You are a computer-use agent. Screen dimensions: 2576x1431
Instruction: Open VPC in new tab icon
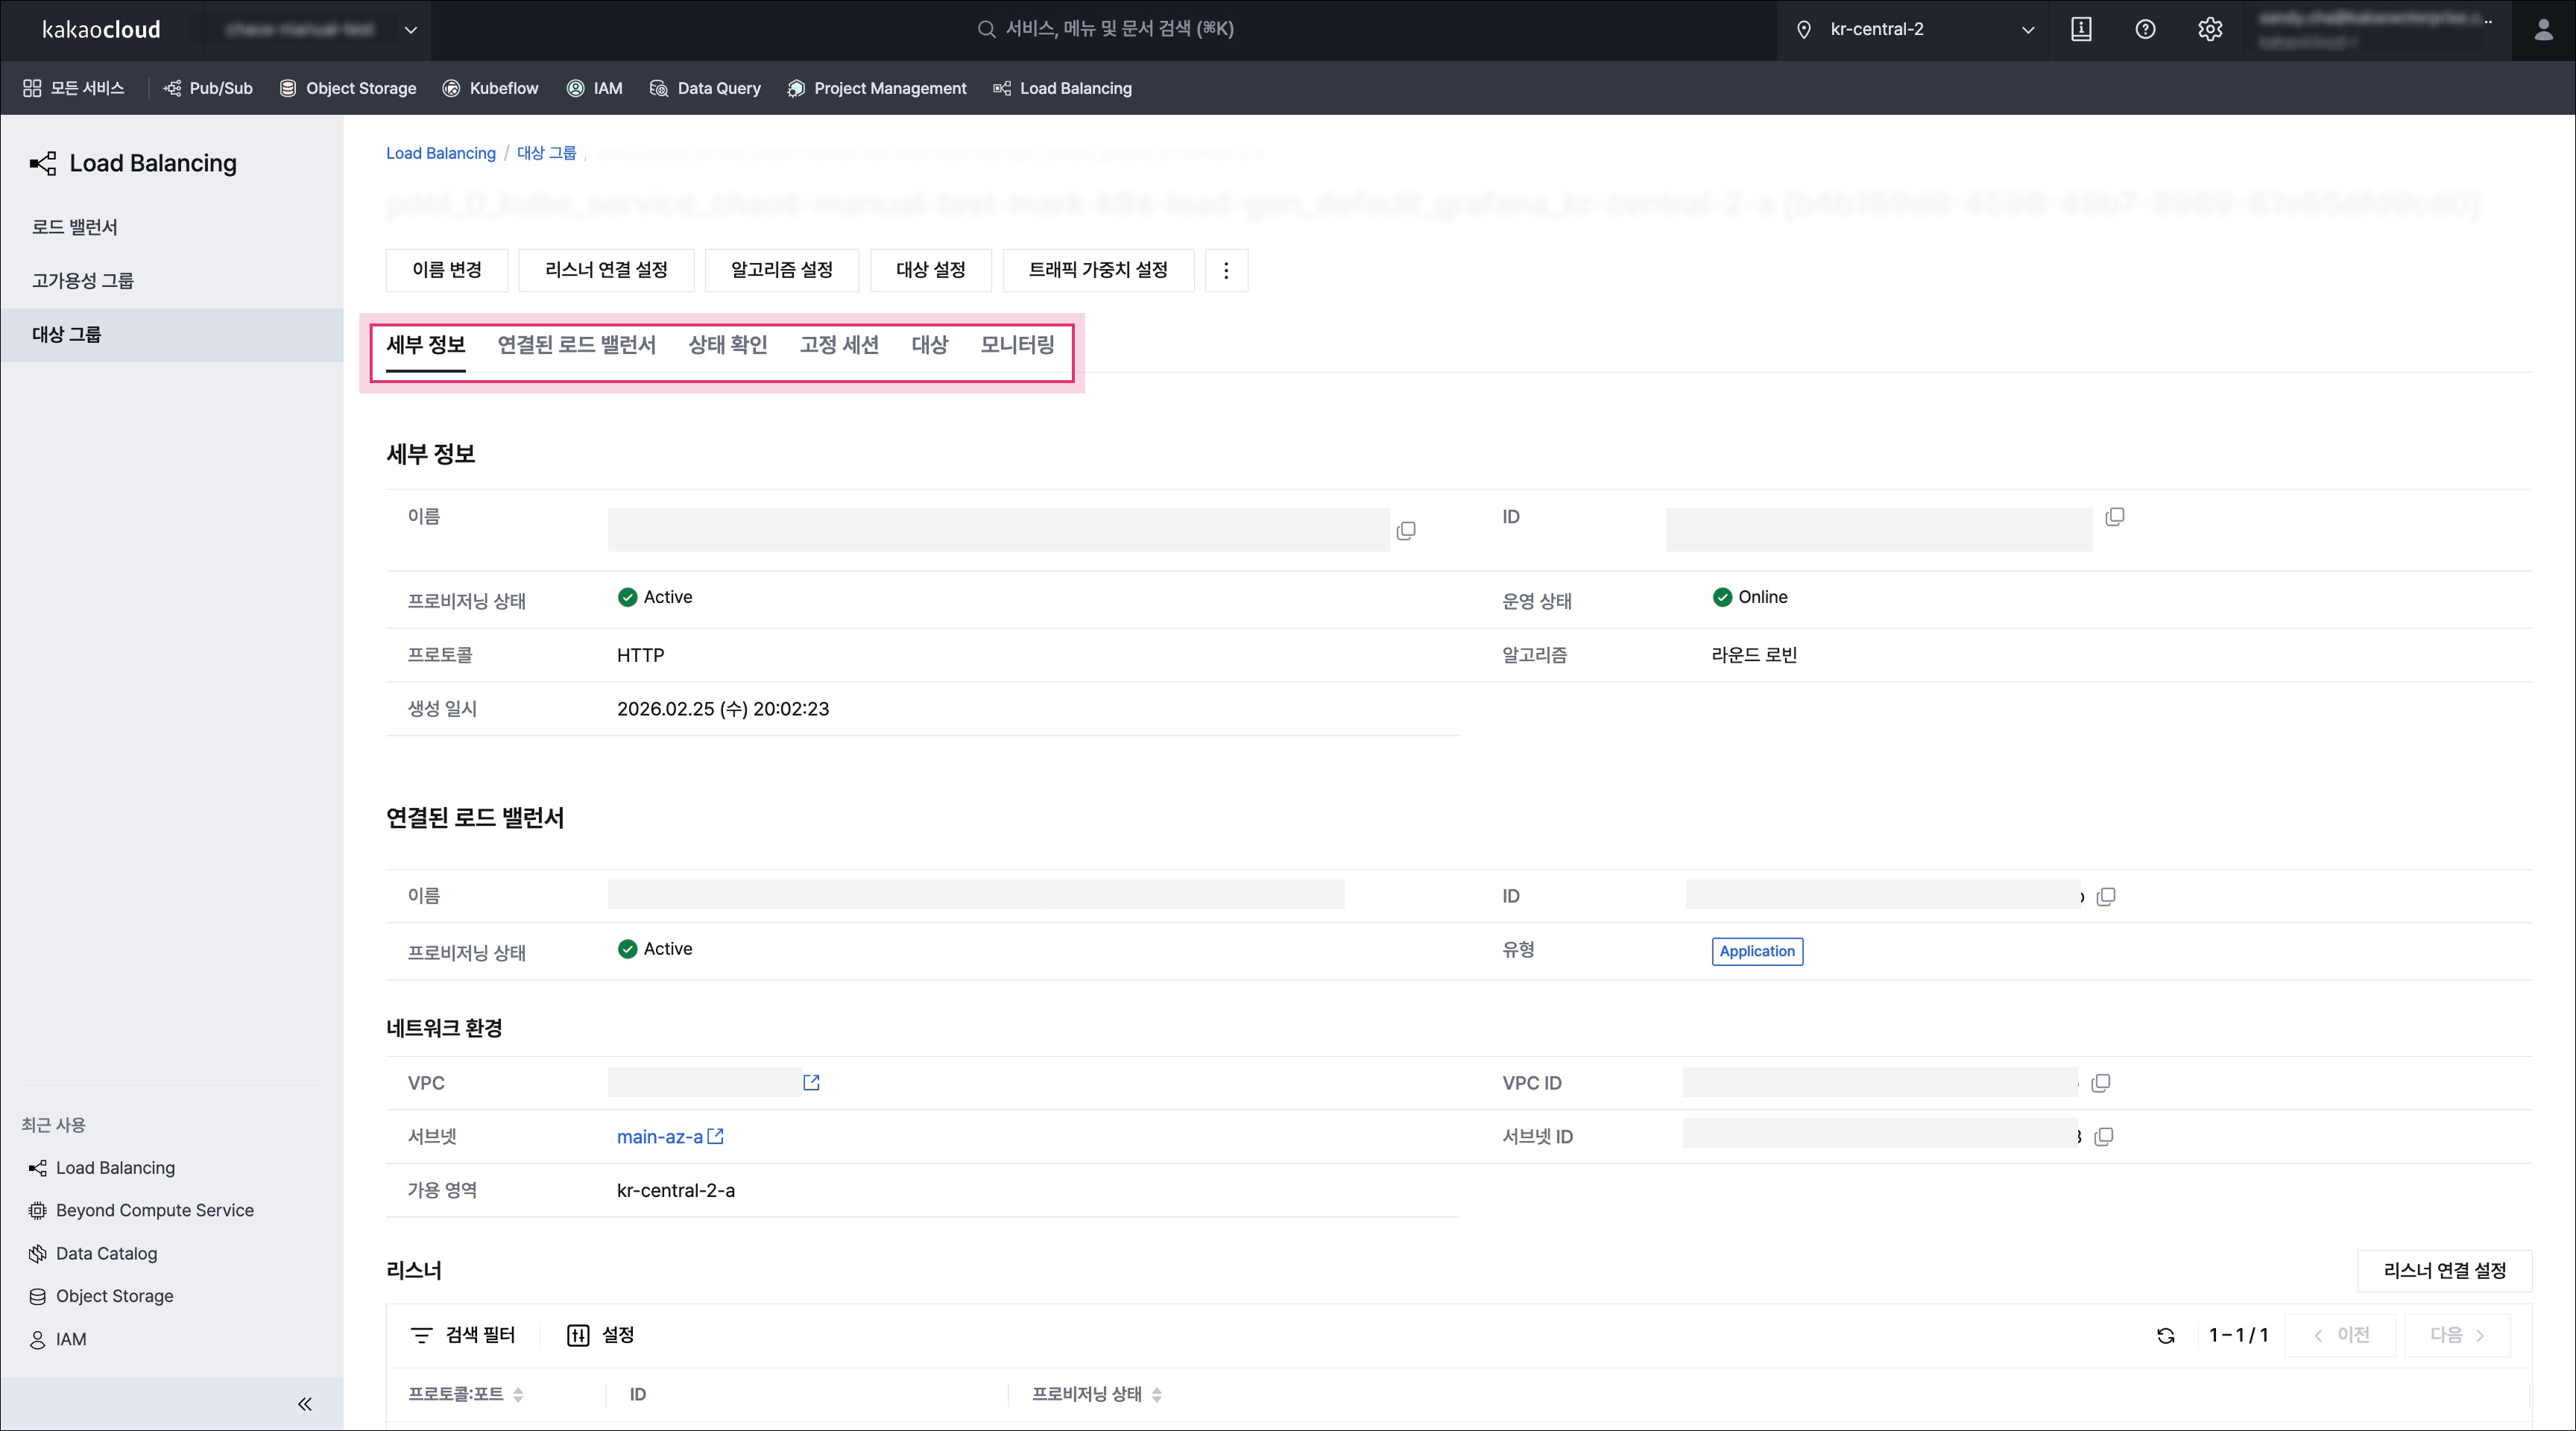tap(811, 1083)
